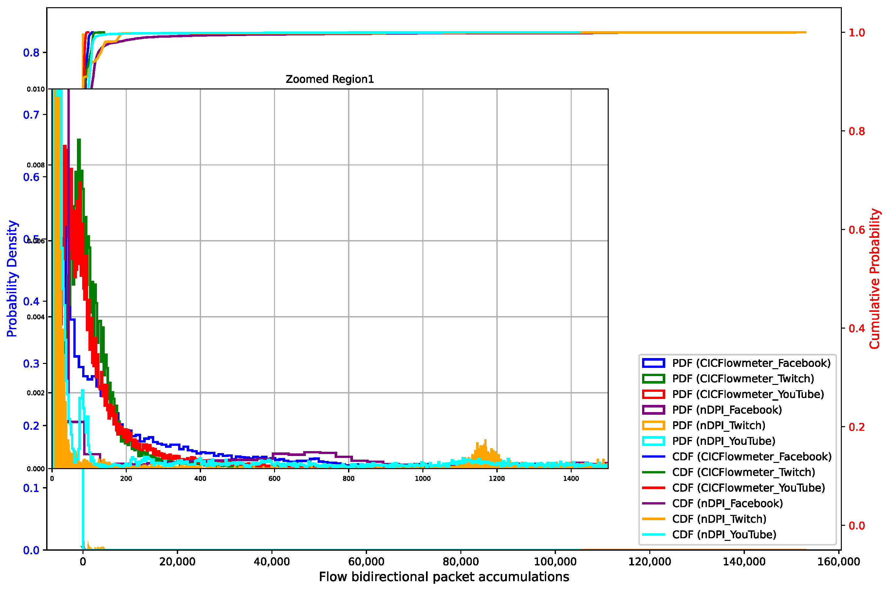The height and width of the screenshot is (589, 887).
Task: Click the red PDF (CICFlowmeter_YouTube) legend swatch
Action: (x=653, y=394)
